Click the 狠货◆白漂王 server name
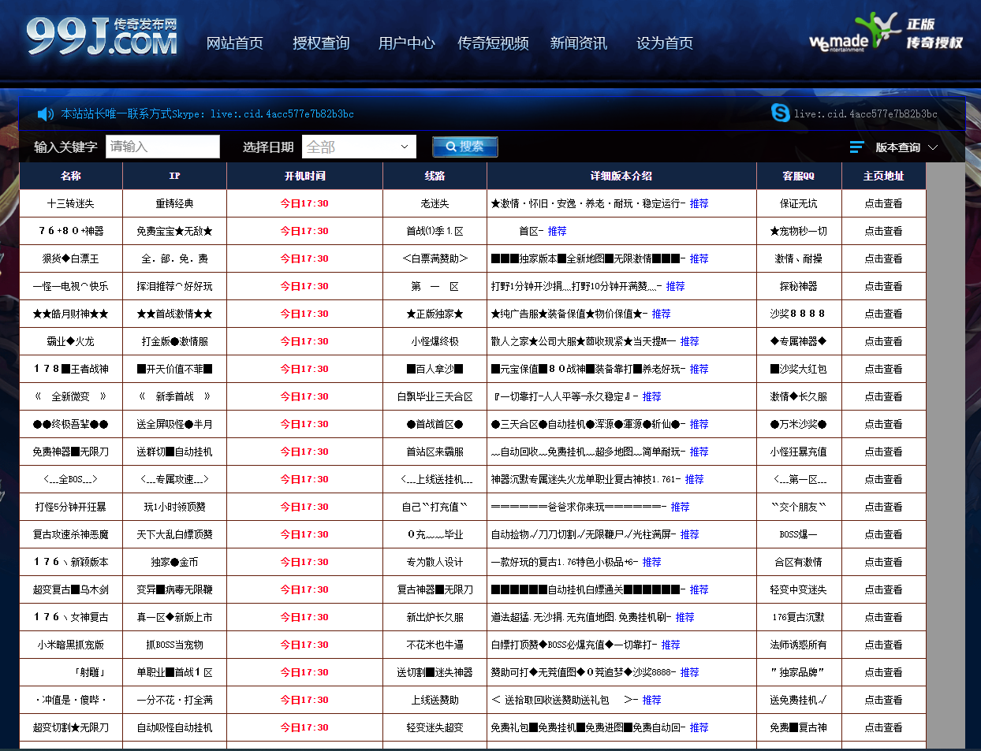Viewport: 981px width, 751px height. coord(71,258)
